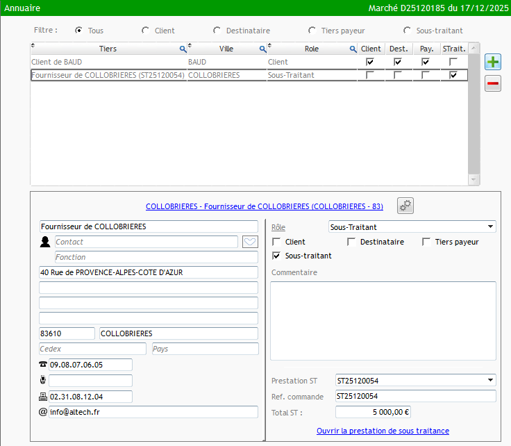The image size is (511, 446).
Task: Click the search magnifier in Ville column header
Action: pos(263,49)
